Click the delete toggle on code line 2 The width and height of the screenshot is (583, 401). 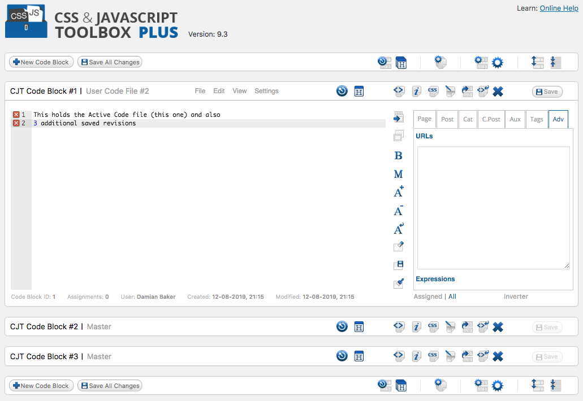pos(16,123)
